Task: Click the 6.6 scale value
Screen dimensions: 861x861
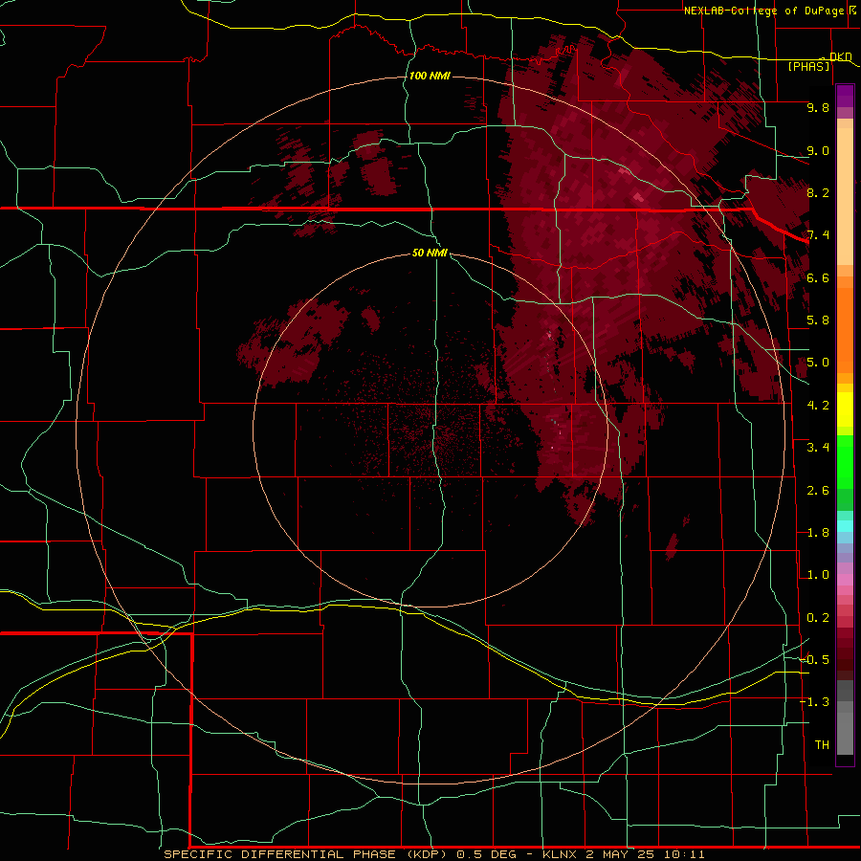Action: pos(818,277)
